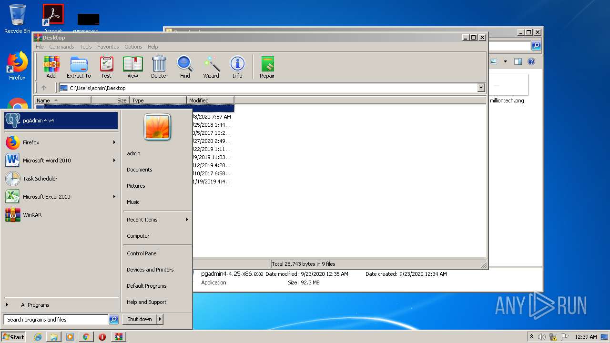
Task: Open the Recycle Bin desktop icon
Action: coord(17,19)
